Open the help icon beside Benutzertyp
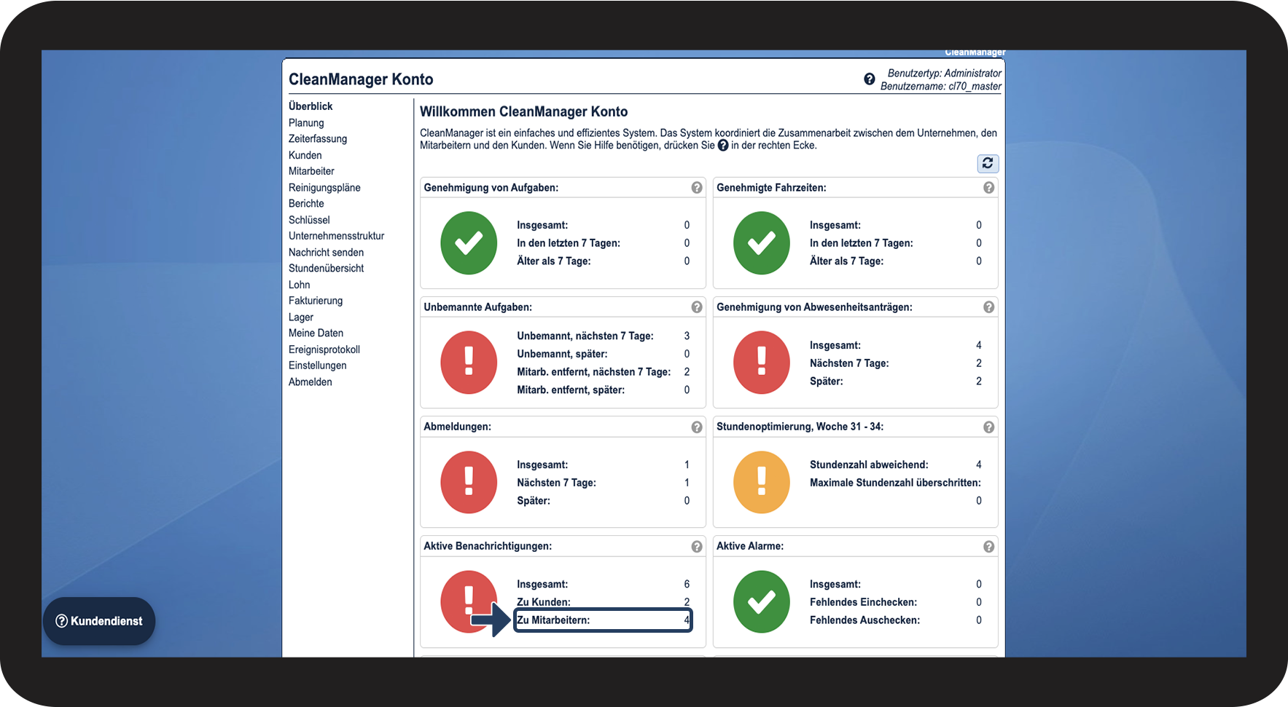The height and width of the screenshot is (707, 1288). coord(870,79)
